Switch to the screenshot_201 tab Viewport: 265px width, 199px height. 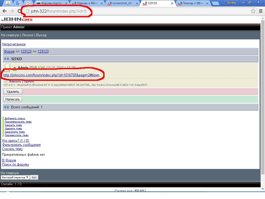[122, 3]
